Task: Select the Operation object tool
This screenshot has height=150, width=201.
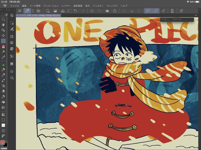Action: tap(3, 30)
